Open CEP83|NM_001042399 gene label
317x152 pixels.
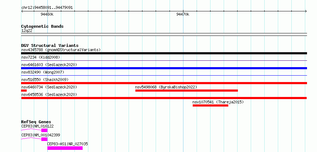pyautogui.click(x=41, y=135)
